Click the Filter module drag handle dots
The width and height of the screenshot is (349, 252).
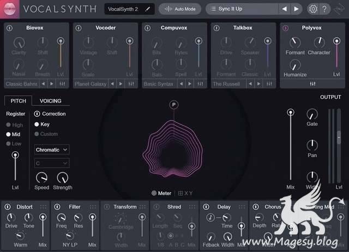tap(93, 207)
